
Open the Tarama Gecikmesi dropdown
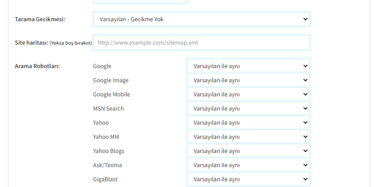(x=201, y=19)
